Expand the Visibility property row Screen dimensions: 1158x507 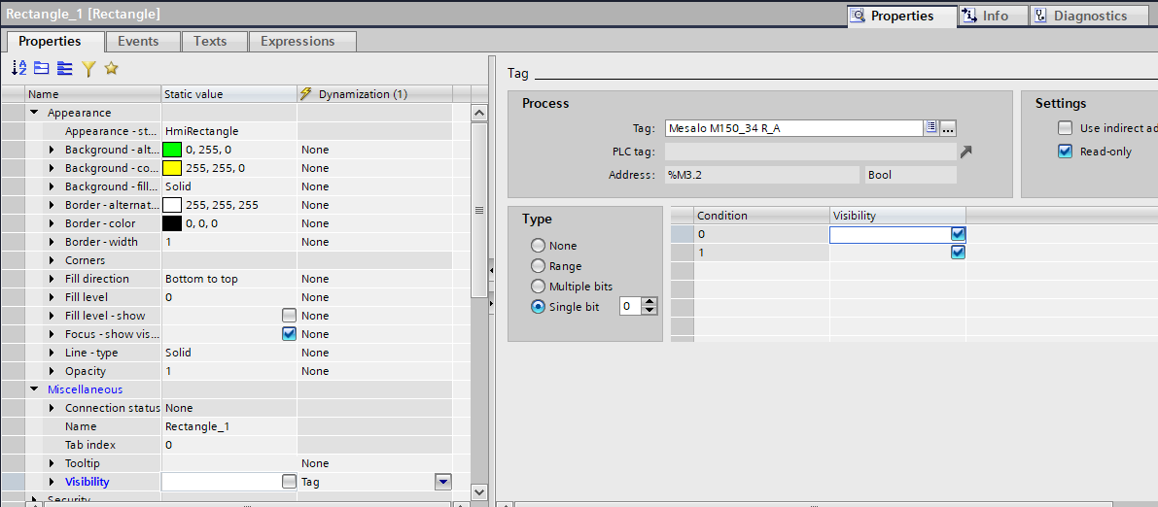click(52, 481)
